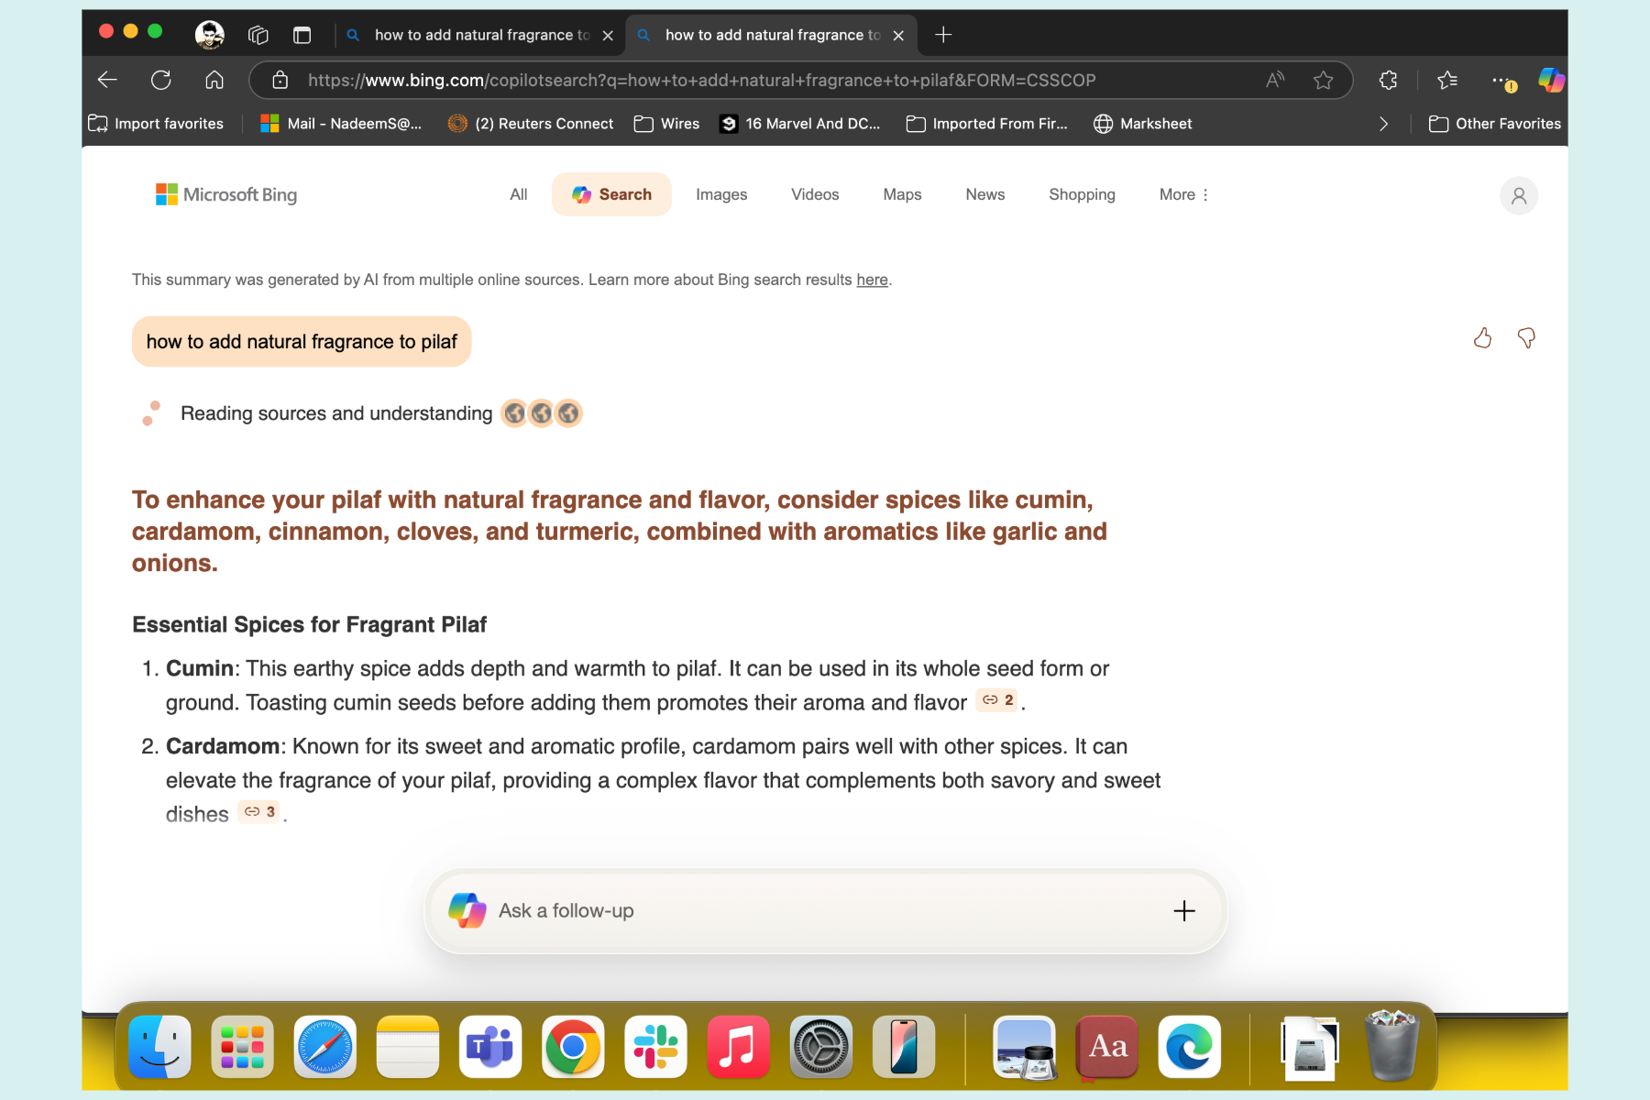
Task: Show more favorites bar items chevron
Action: pyautogui.click(x=1383, y=124)
